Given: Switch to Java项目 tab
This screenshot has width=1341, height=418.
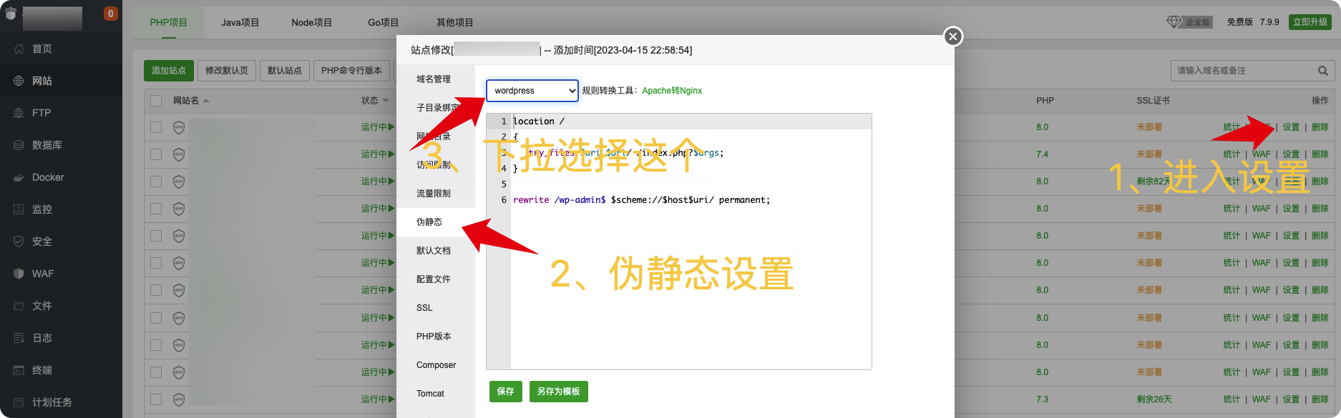Looking at the screenshot, I should [x=240, y=23].
